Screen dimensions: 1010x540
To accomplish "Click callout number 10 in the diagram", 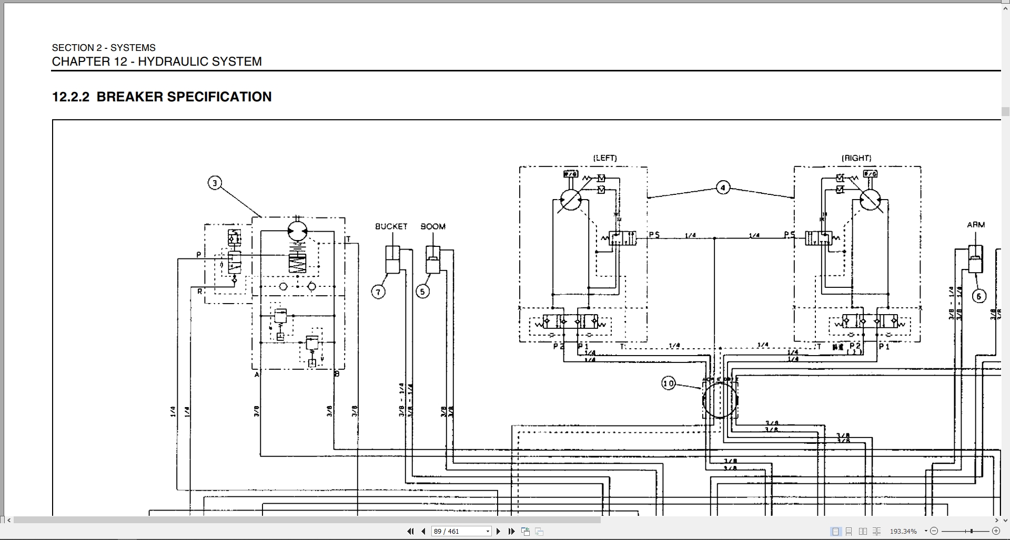I will point(669,383).
